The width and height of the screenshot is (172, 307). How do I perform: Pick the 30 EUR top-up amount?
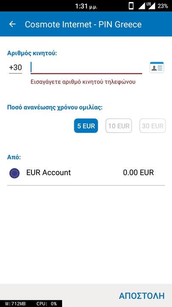coord(153,126)
